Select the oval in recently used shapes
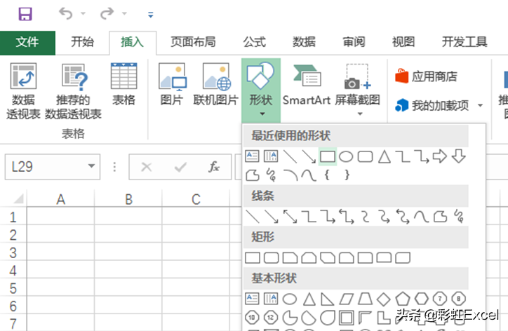This screenshot has height=331, width=508. [346, 157]
